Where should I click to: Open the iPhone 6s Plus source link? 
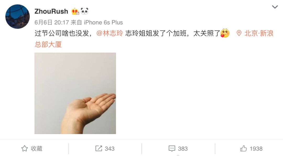pos(103,22)
